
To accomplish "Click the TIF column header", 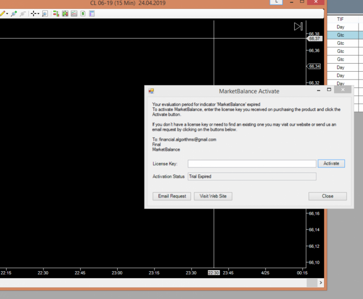I will pyautogui.click(x=340, y=19).
